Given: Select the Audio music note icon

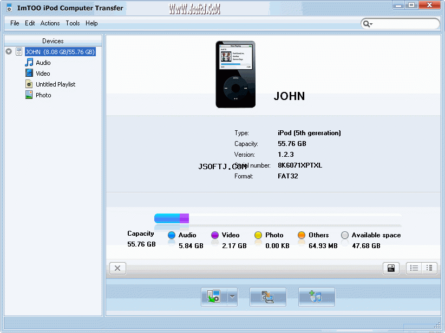Looking at the screenshot, I should [29, 62].
